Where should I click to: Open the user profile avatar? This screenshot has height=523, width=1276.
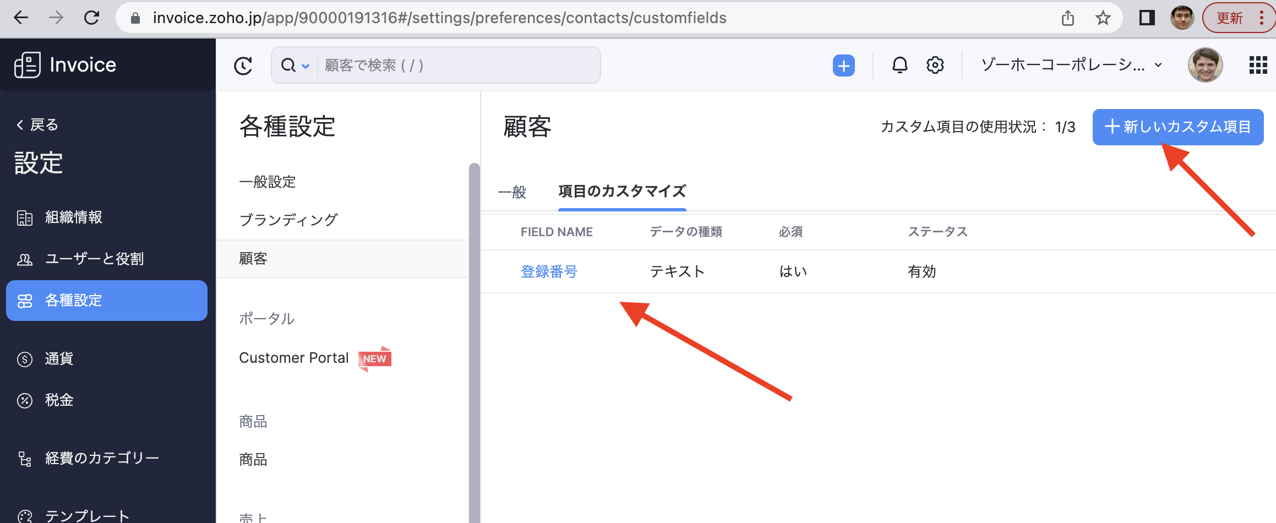[1205, 65]
